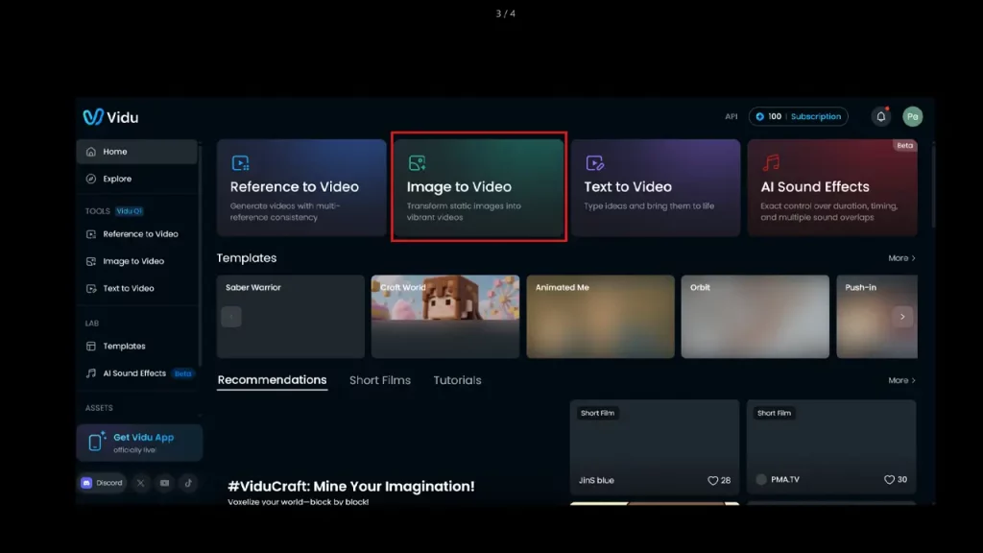Click the PMA.TV author avatar
Image resolution: width=983 pixels, height=553 pixels.
click(x=761, y=480)
